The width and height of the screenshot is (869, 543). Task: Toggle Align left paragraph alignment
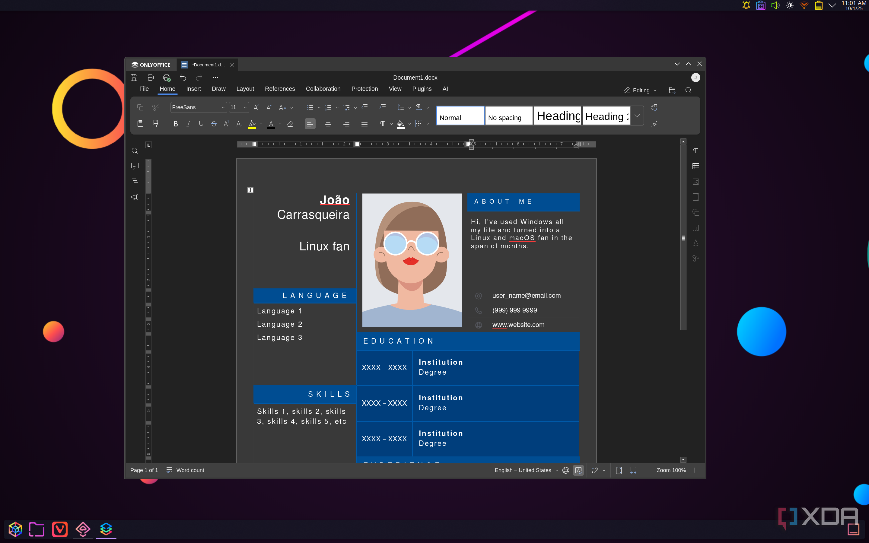pos(310,124)
